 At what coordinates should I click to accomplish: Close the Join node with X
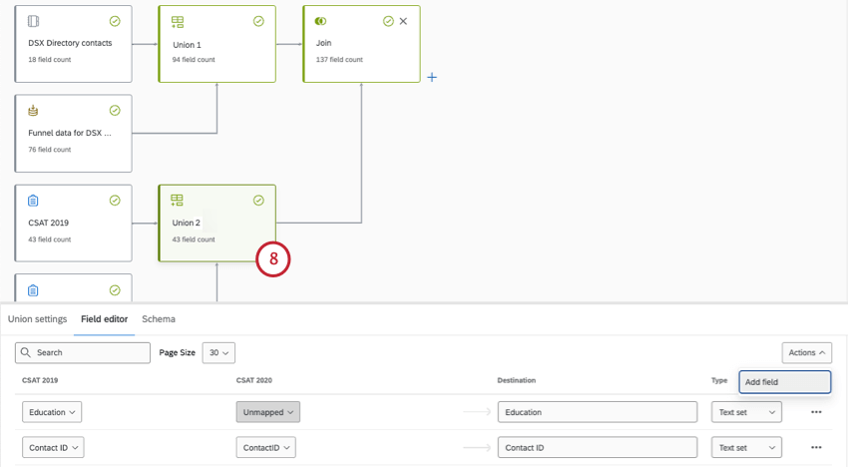pos(403,21)
